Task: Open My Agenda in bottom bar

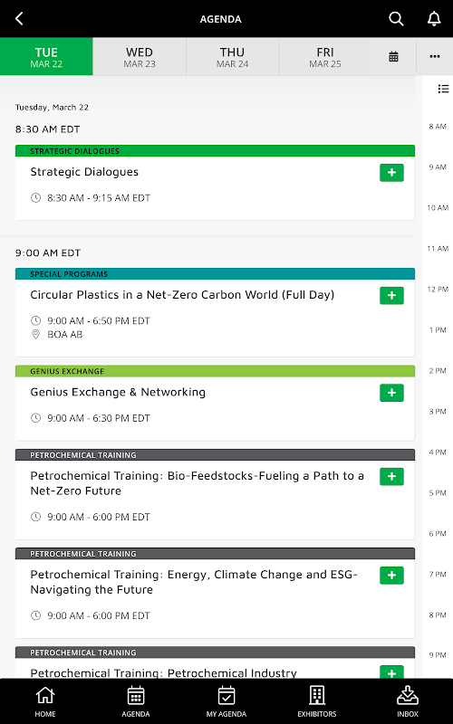Action: pyautogui.click(x=226, y=700)
